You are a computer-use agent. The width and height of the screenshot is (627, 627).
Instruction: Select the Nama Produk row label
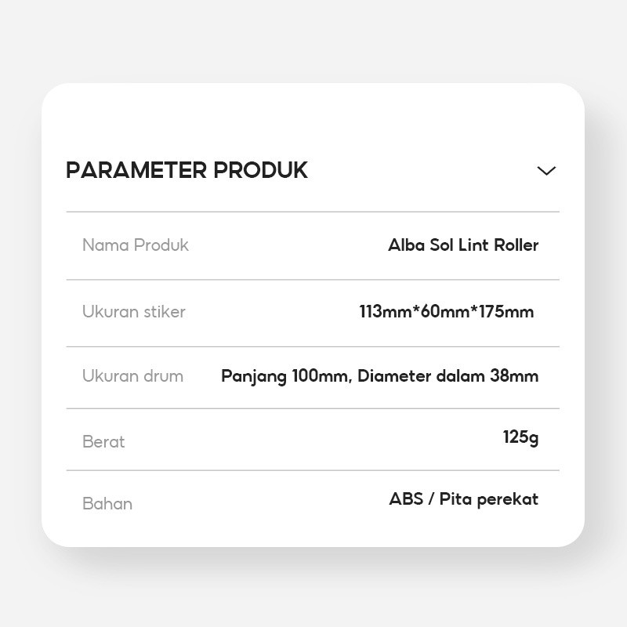[x=136, y=245]
